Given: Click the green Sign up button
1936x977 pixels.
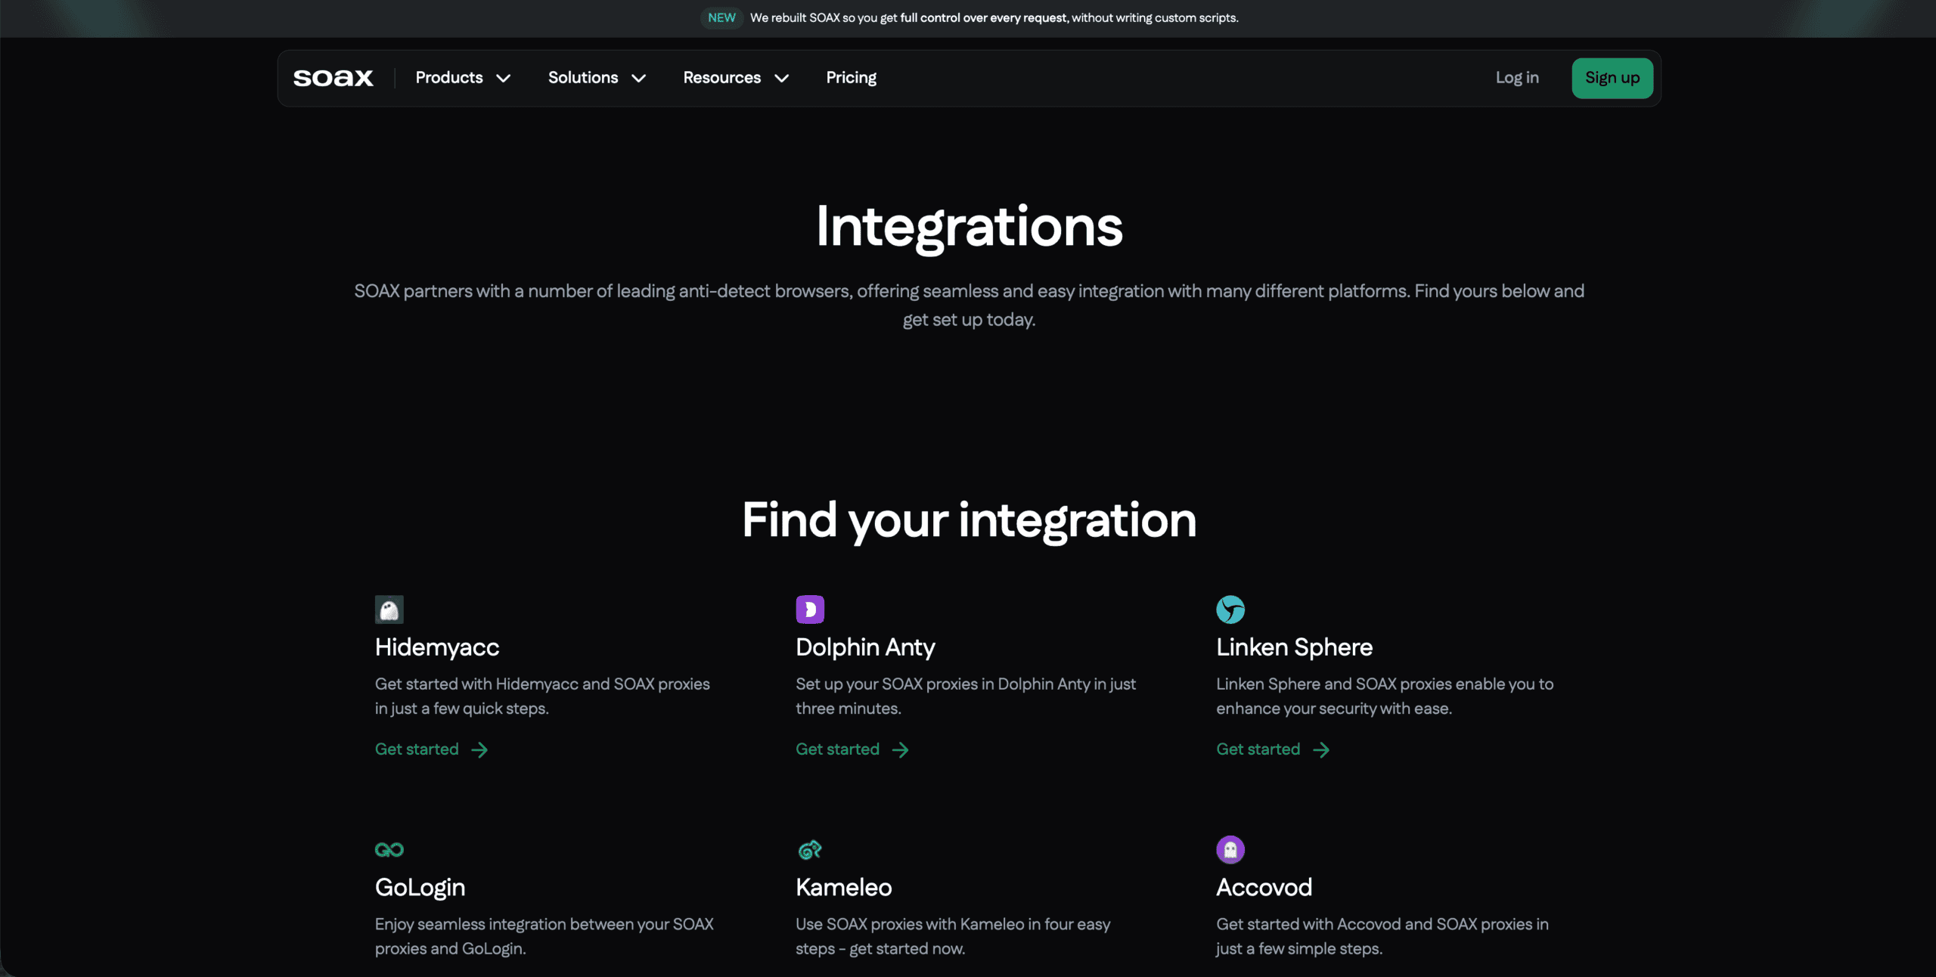Looking at the screenshot, I should coord(1612,78).
